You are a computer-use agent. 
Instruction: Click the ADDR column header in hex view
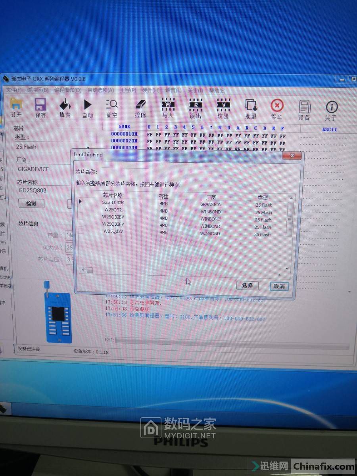click(124, 127)
